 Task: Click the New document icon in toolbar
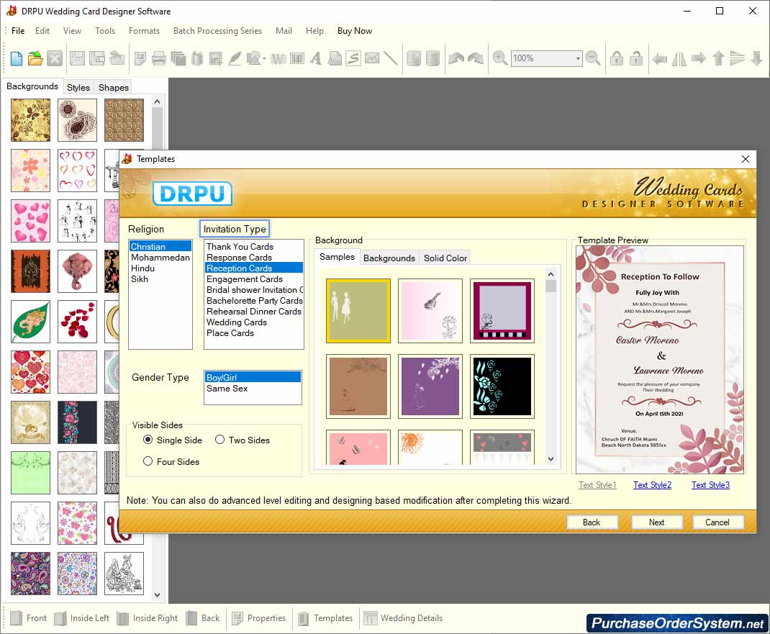point(17,58)
